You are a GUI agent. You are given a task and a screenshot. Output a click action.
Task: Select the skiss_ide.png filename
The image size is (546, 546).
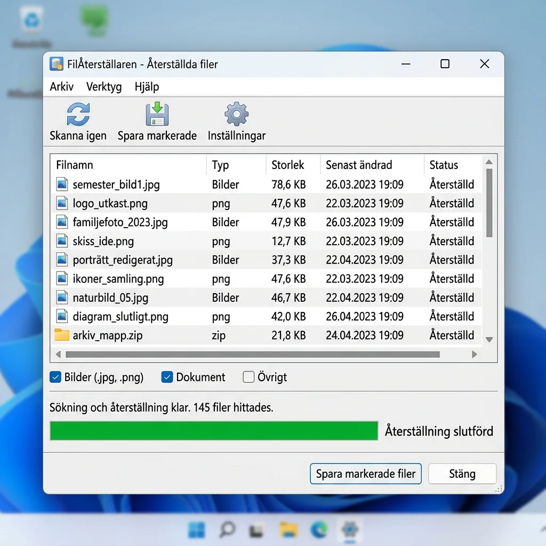(103, 242)
